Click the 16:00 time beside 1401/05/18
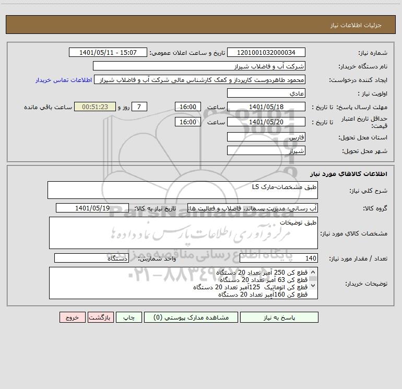Viewport: 402px width, 389px height. 187,107
